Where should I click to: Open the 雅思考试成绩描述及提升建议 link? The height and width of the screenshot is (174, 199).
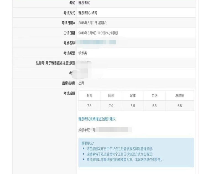click(97, 119)
